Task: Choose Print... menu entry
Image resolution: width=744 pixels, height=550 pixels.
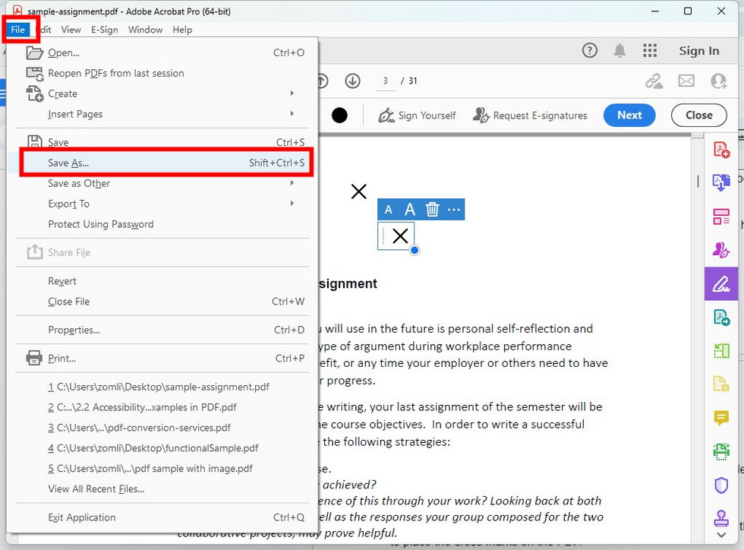Action: (x=162, y=359)
